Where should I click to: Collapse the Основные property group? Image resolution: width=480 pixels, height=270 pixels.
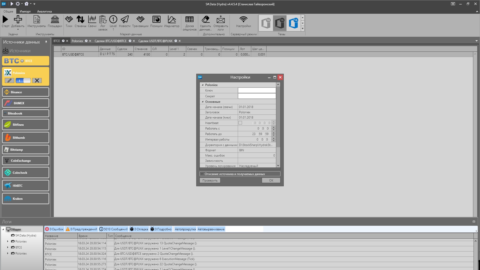(x=202, y=102)
